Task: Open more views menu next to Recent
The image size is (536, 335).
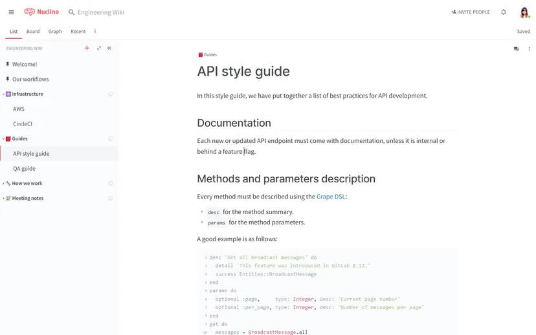Action: pos(95,31)
